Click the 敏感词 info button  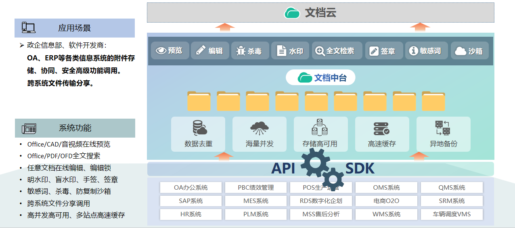[426, 51]
